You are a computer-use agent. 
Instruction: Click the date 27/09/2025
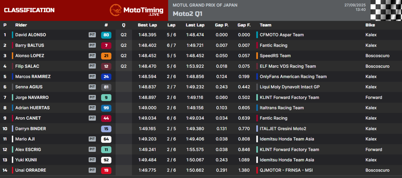click(355, 5)
